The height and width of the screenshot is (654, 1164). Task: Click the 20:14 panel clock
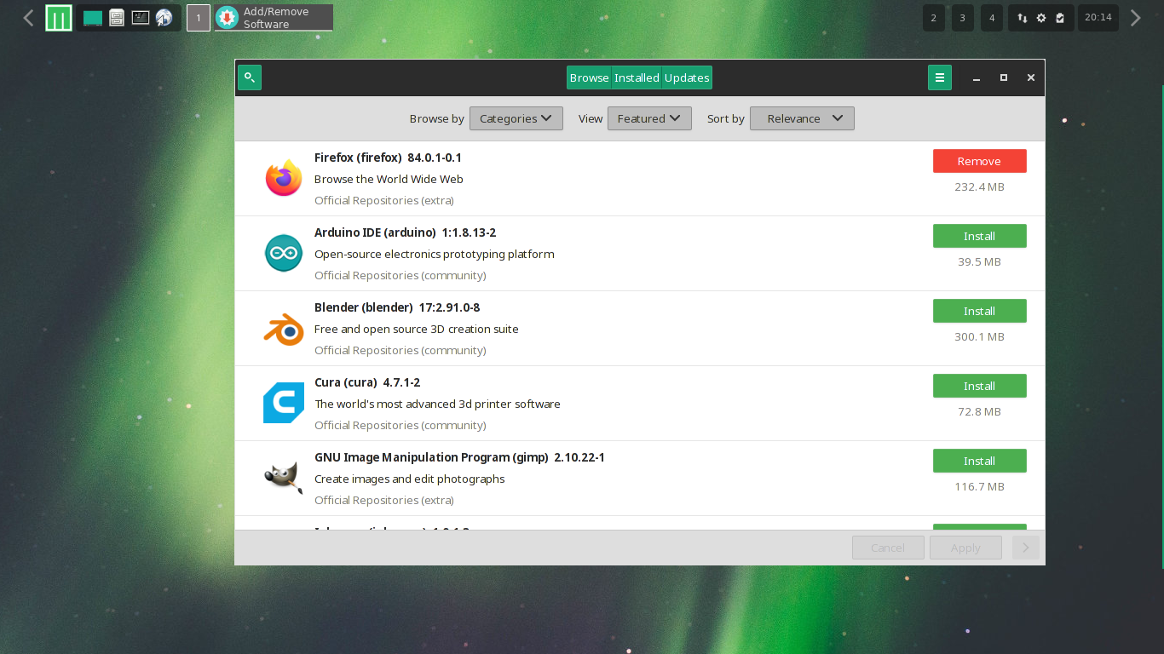(x=1098, y=18)
